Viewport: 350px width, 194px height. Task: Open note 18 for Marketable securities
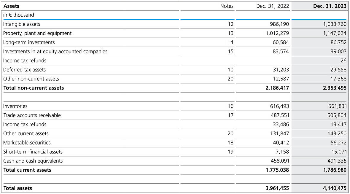[x=230, y=143]
